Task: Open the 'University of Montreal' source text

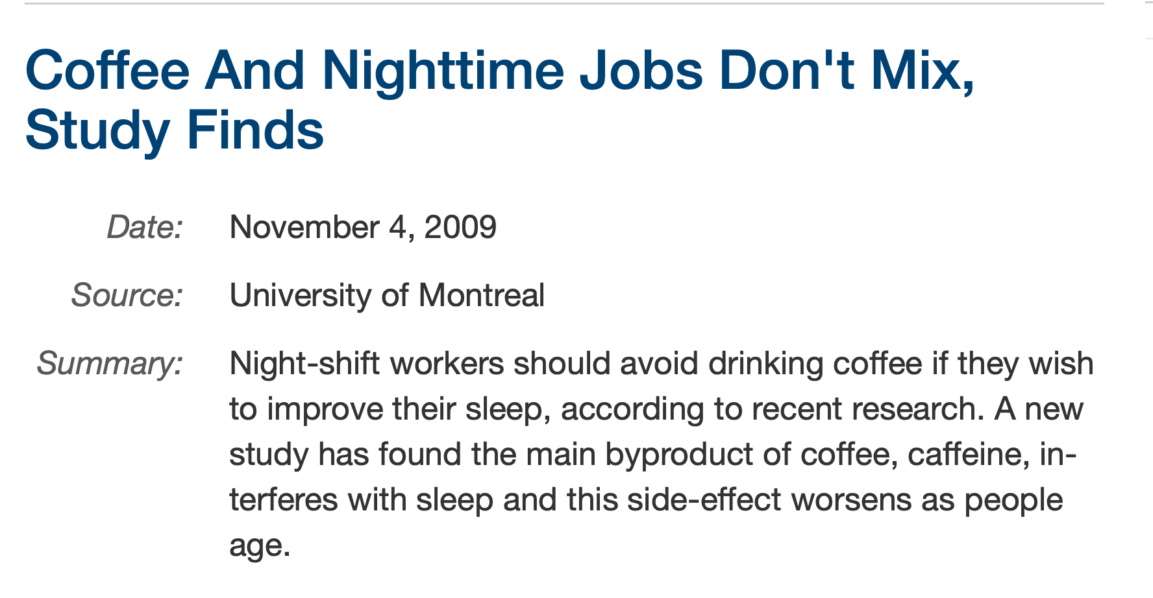Action: point(387,296)
